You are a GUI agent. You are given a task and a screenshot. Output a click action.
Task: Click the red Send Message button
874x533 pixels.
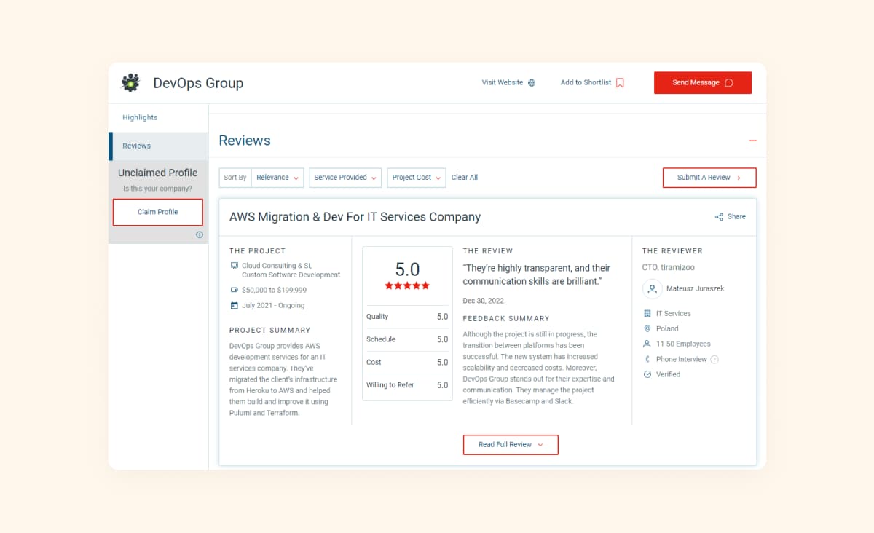coord(703,83)
